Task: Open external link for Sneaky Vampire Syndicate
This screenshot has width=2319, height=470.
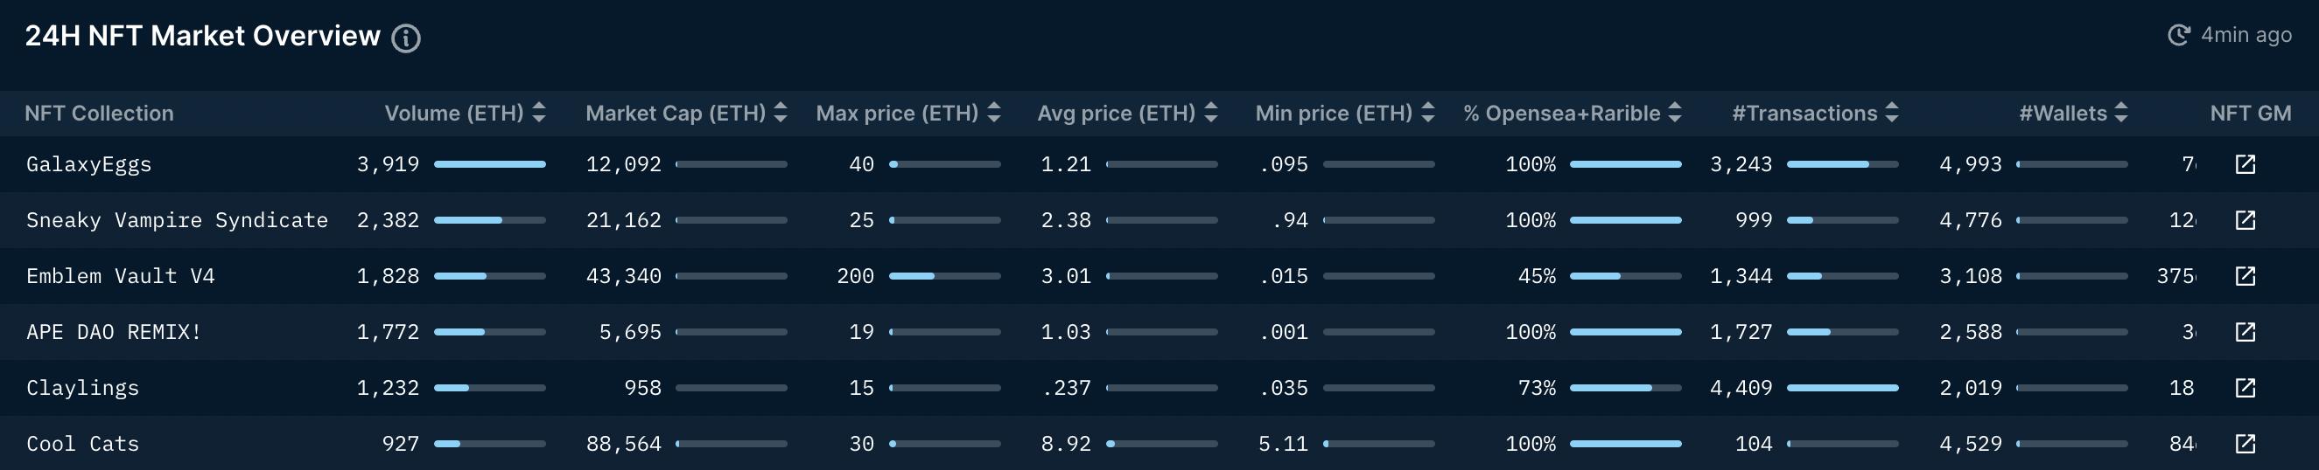Action: coord(2245,220)
